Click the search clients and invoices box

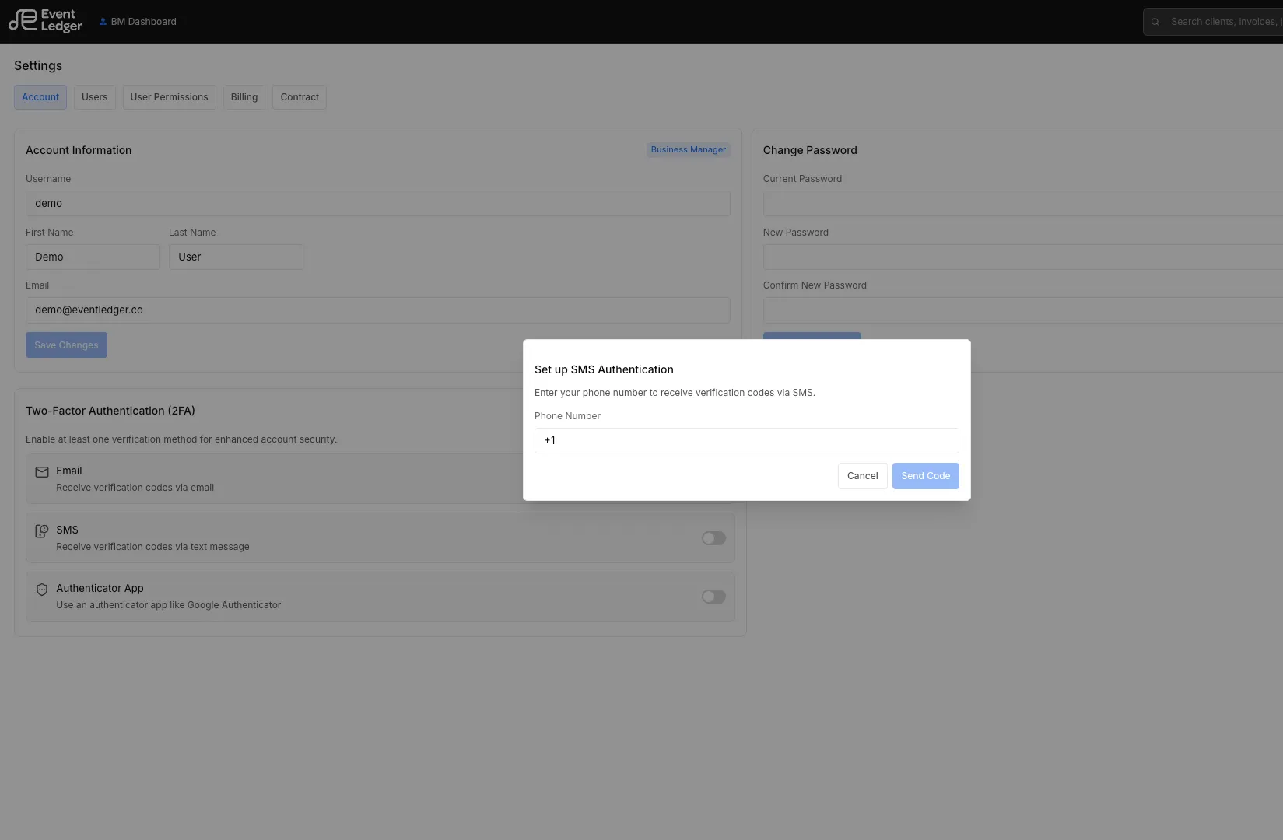point(1214,22)
